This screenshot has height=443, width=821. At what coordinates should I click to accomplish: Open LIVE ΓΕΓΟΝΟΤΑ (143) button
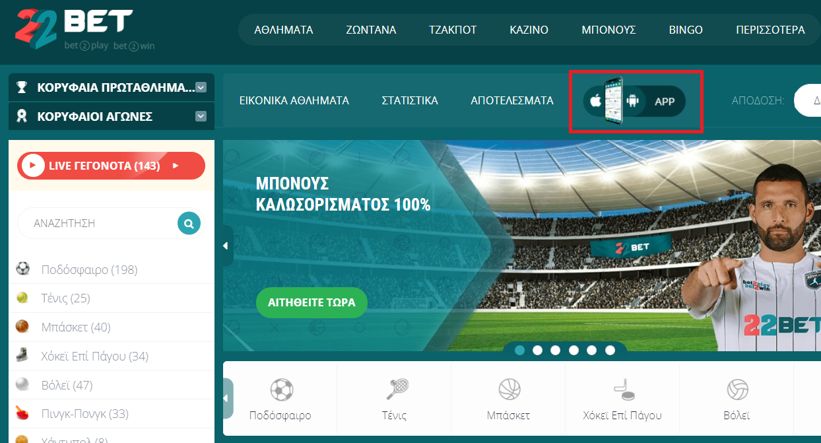(111, 166)
